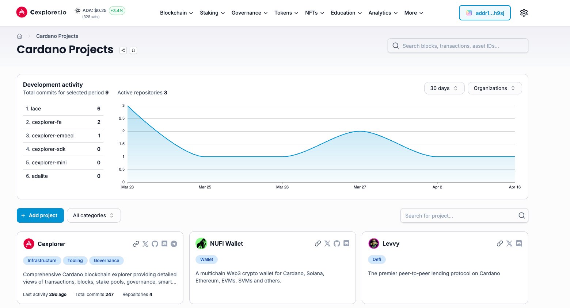The width and height of the screenshot is (570, 308).
Task: Open the Analytics menu
Action: point(383,13)
